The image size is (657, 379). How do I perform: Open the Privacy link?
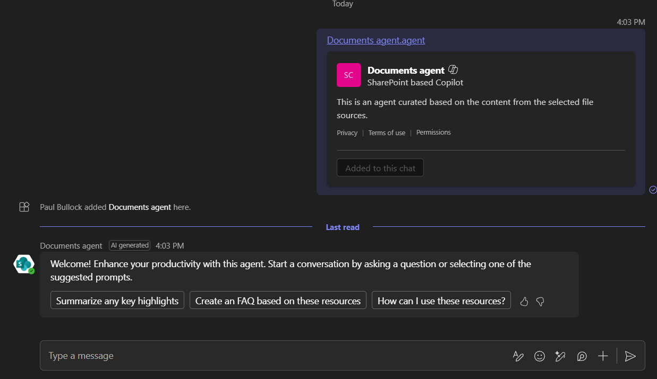coord(347,133)
